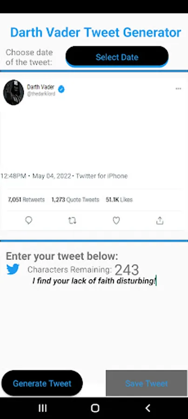The height and width of the screenshot is (419, 188).
Task: Click the retweet arrows icon
Action: click(x=72, y=221)
